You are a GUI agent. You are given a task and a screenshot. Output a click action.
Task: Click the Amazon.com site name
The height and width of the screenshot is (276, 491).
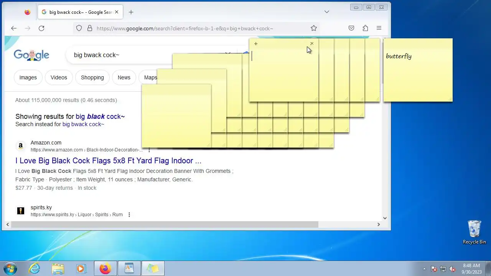(46, 143)
